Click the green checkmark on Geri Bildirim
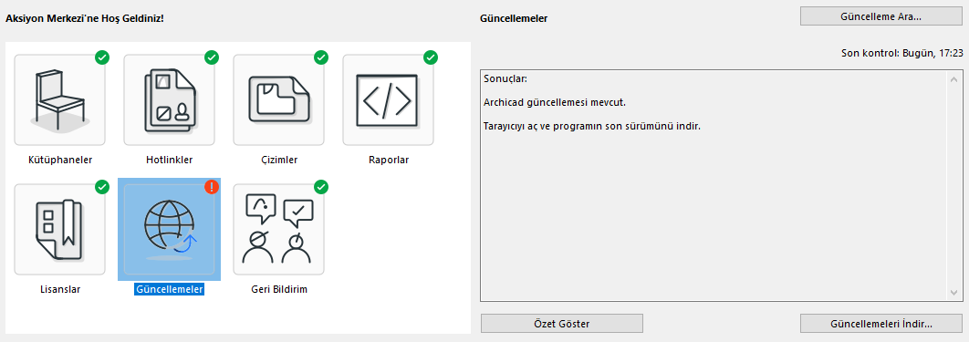Screen dimensions: 969x342 pyautogui.click(x=321, y=186)
